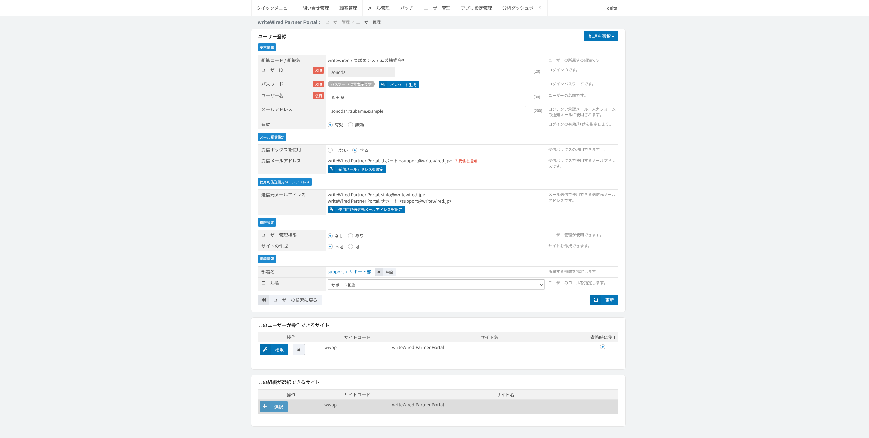
Task: Click the info@writewired.jp sender address line
Action: [376, 195]
